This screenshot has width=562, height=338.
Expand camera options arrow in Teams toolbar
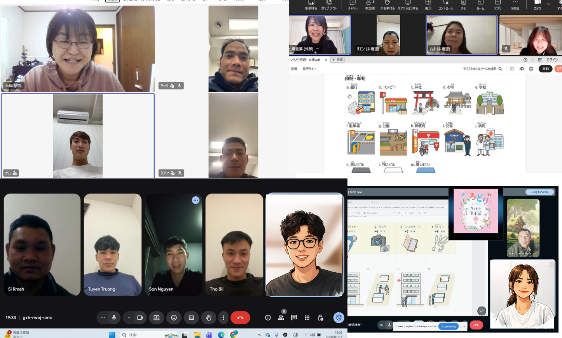[x=548, y=4]
